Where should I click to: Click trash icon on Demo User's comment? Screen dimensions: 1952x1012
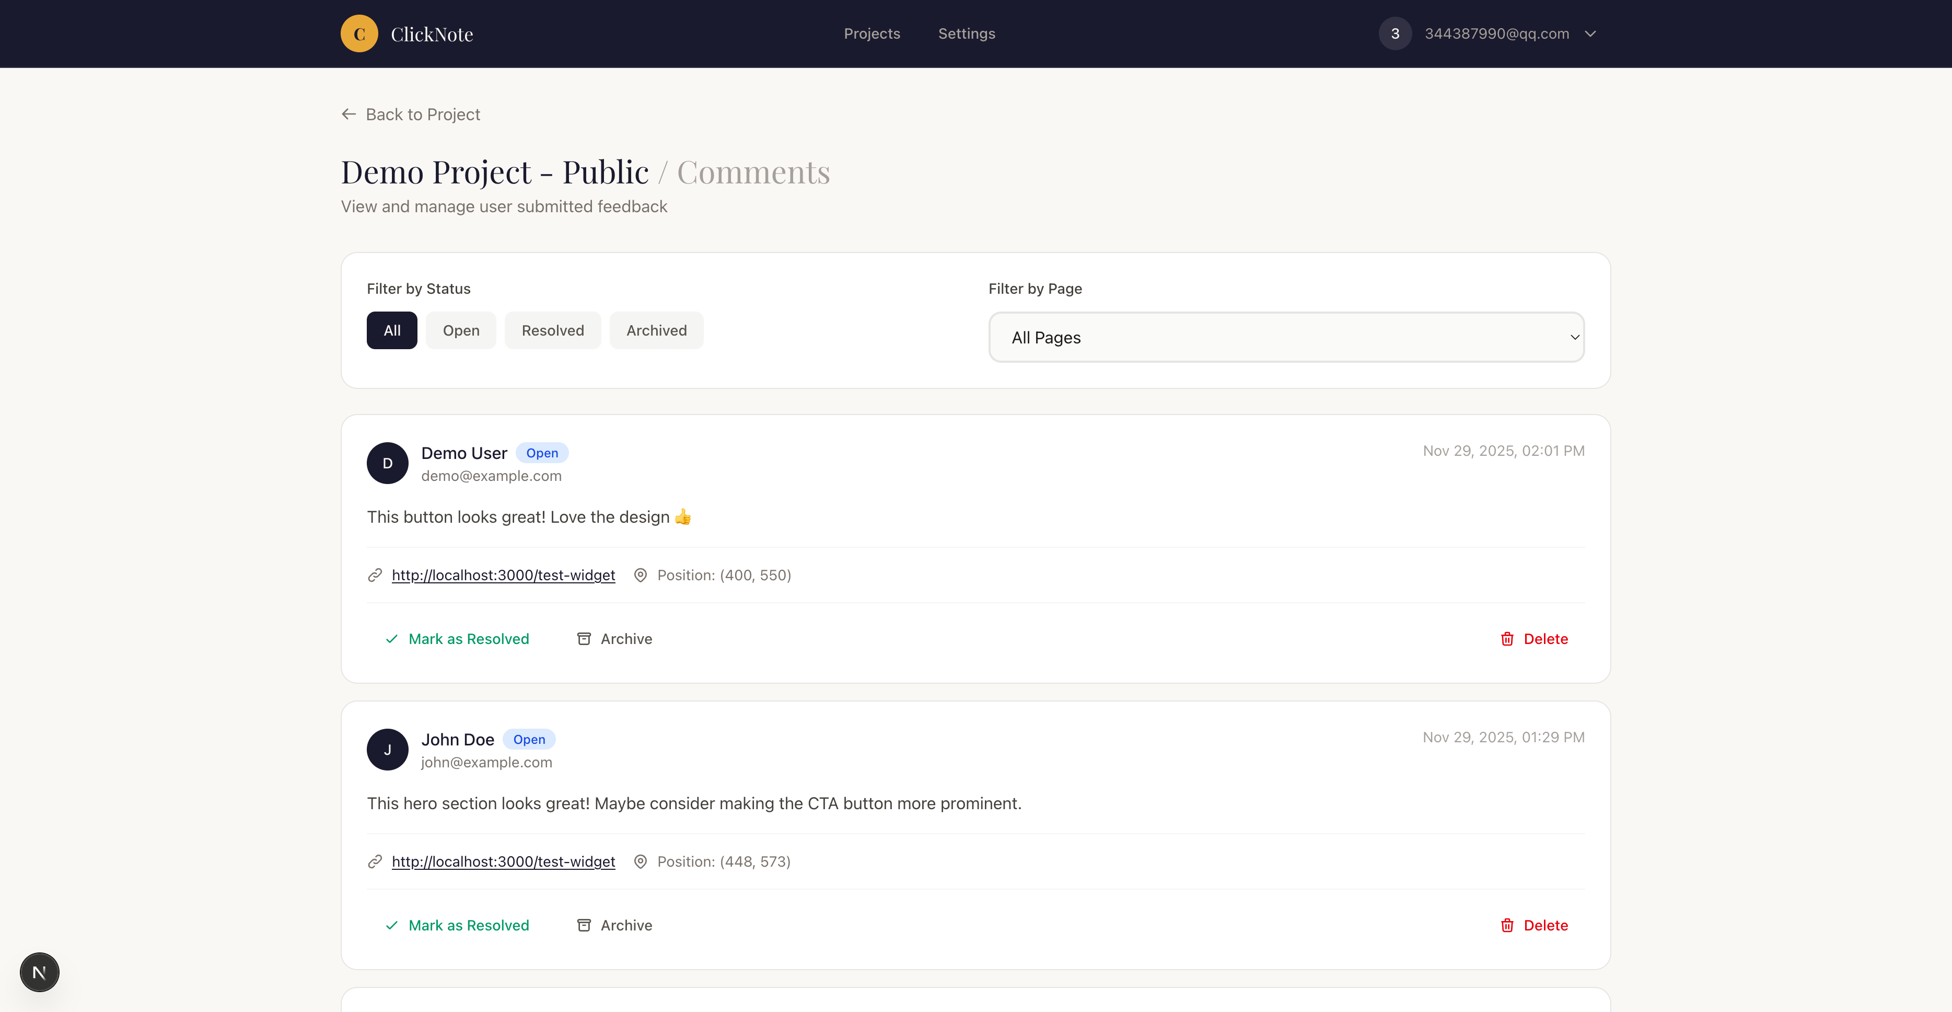pos(1507,639)
